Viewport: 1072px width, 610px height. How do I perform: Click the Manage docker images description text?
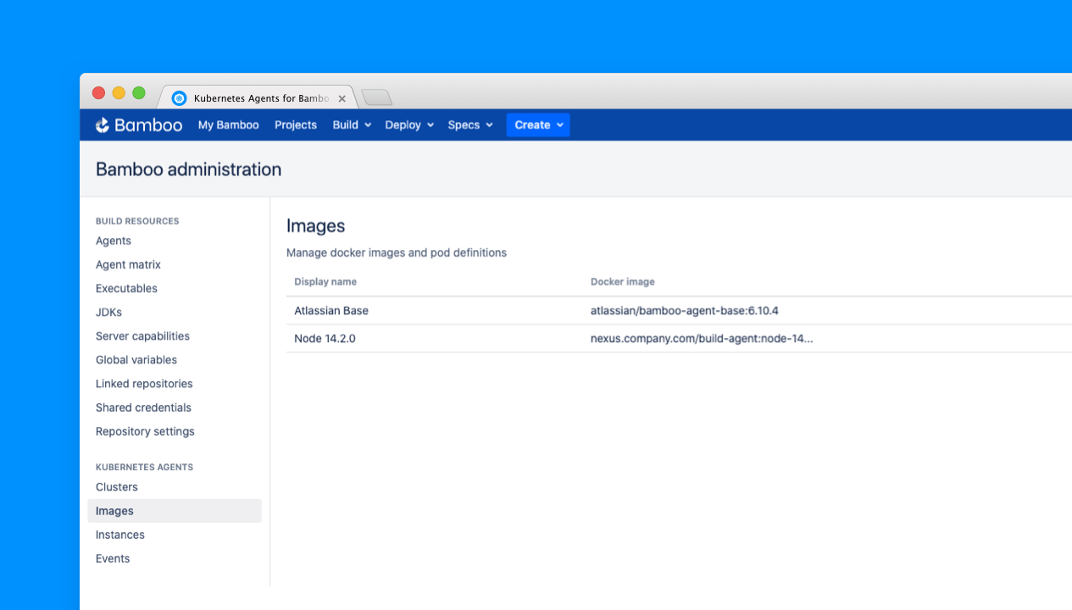pyautogui.click(x=397, y=252)
